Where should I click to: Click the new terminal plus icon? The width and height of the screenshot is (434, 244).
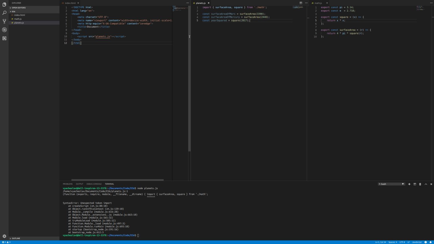click(409, 184)
